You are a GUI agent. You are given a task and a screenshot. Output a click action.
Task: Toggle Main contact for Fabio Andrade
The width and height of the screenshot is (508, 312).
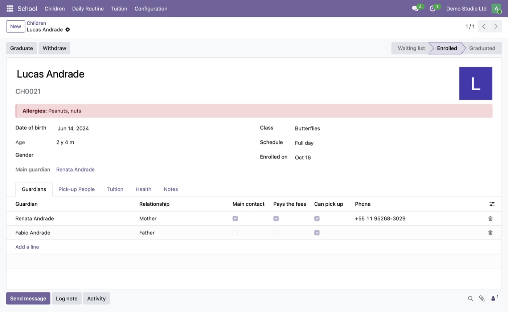235,233
